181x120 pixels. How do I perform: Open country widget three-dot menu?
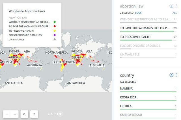(176, 75)
